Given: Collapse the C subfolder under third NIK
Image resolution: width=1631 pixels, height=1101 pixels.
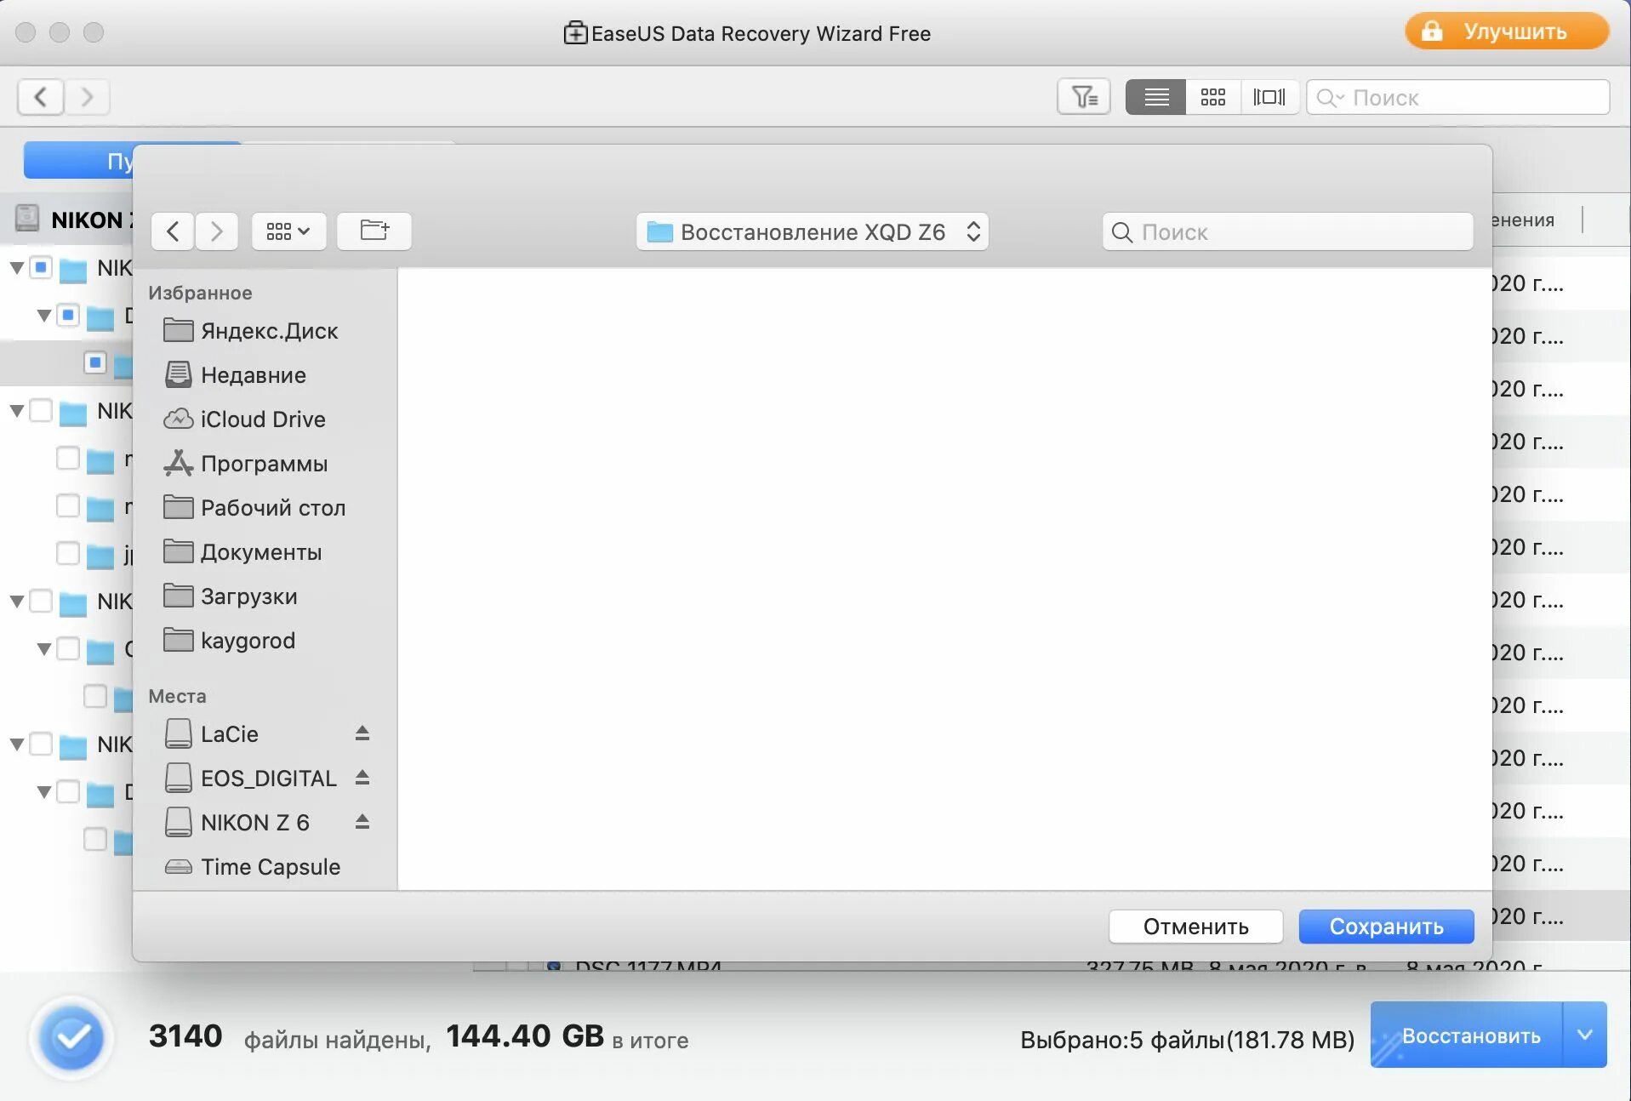Looking at the screenshot, I should pyautogui.click(x=44, y=649).
